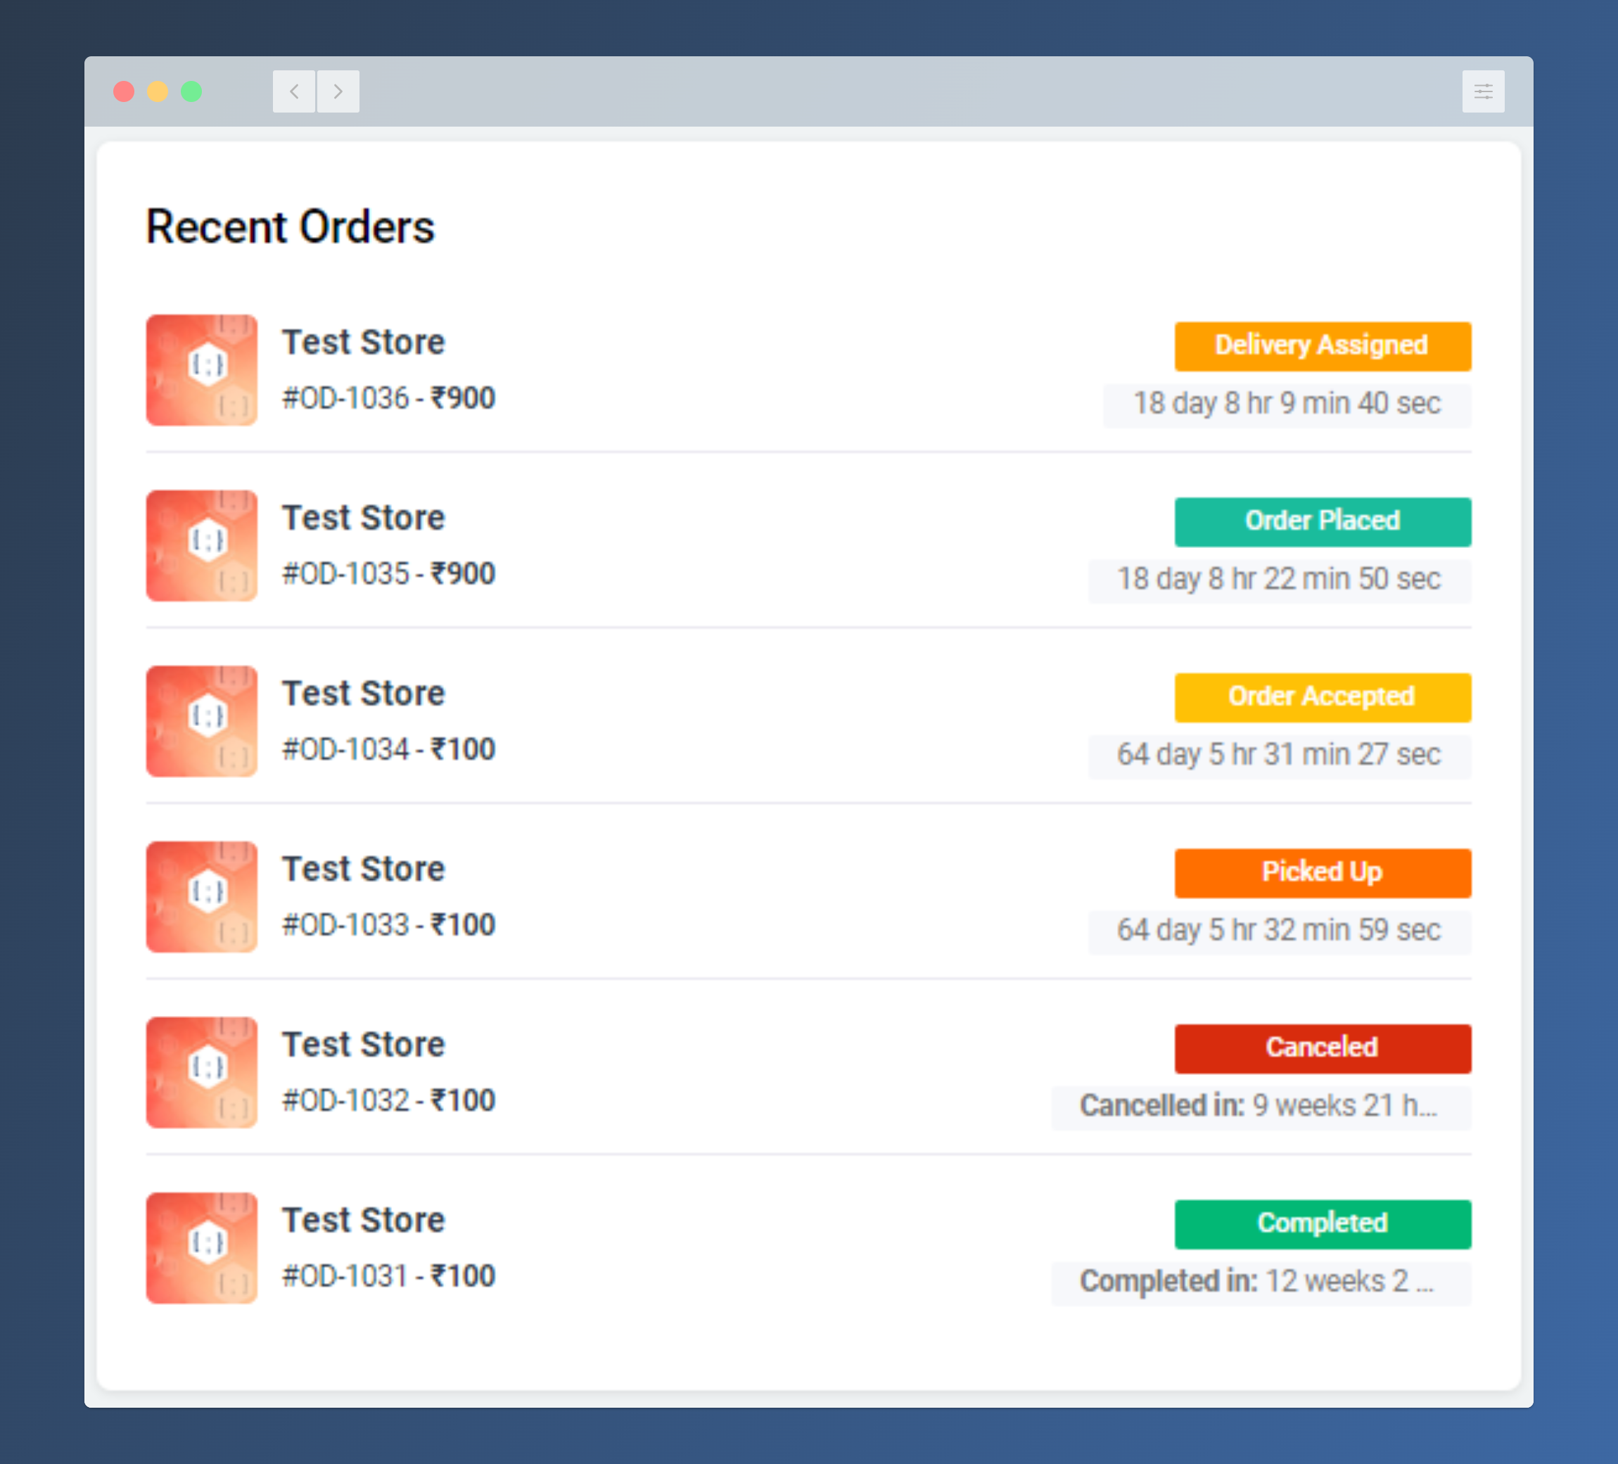The height and width of the screenshot is (1464, 1618).
Task: Click order number #OD-1031 - ₹100
Action: tap(388, 1276)
